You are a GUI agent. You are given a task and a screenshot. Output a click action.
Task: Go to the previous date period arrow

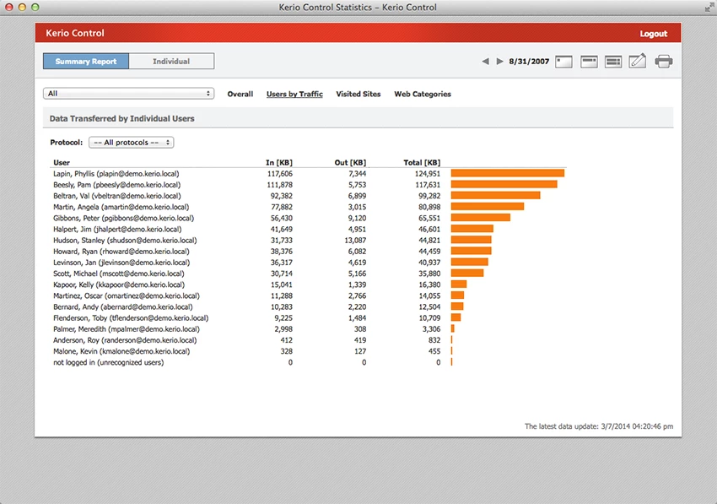[485, 62]
